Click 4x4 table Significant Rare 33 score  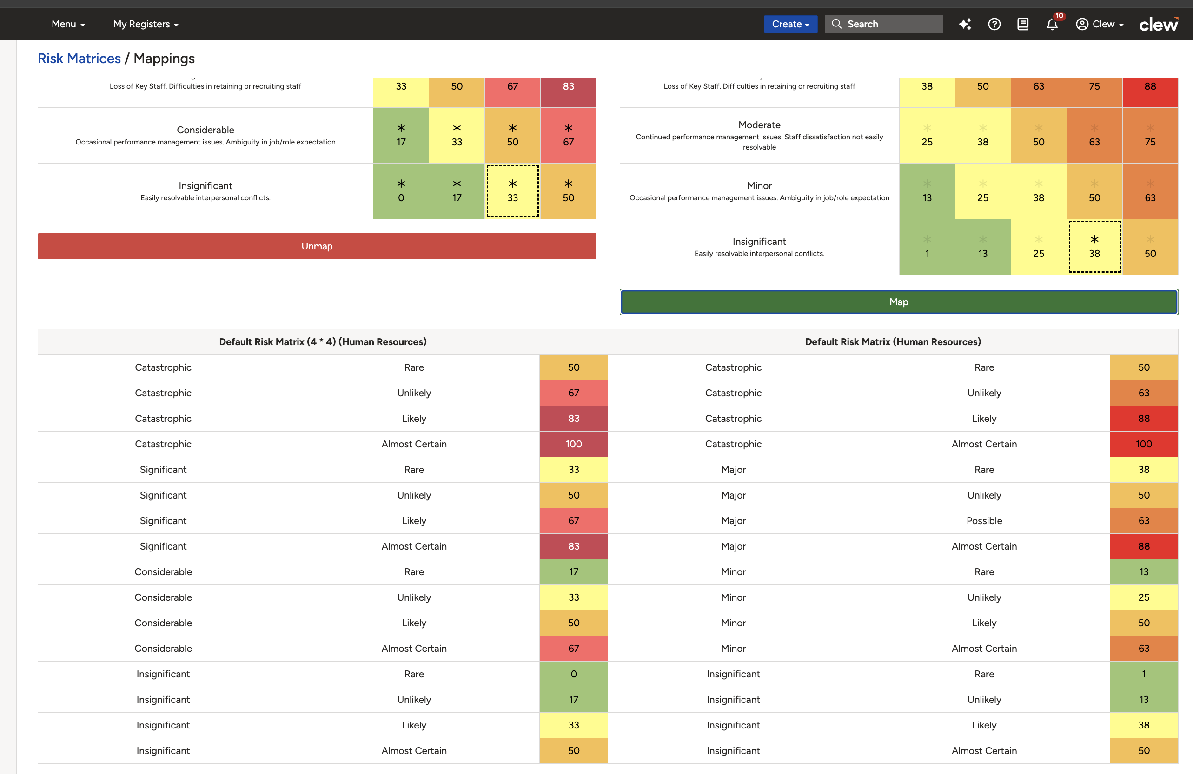573,469
